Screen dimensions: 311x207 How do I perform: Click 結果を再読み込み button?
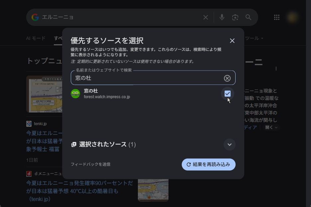coord(208,164)
